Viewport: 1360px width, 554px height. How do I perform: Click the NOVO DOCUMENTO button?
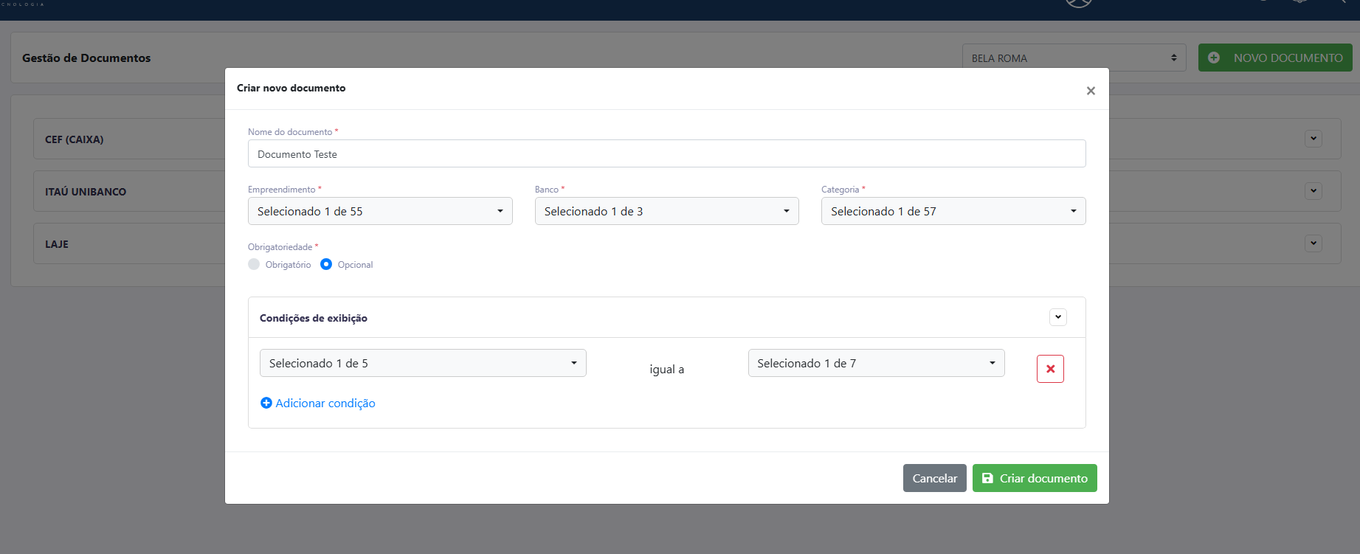(x=1275, y=58)
